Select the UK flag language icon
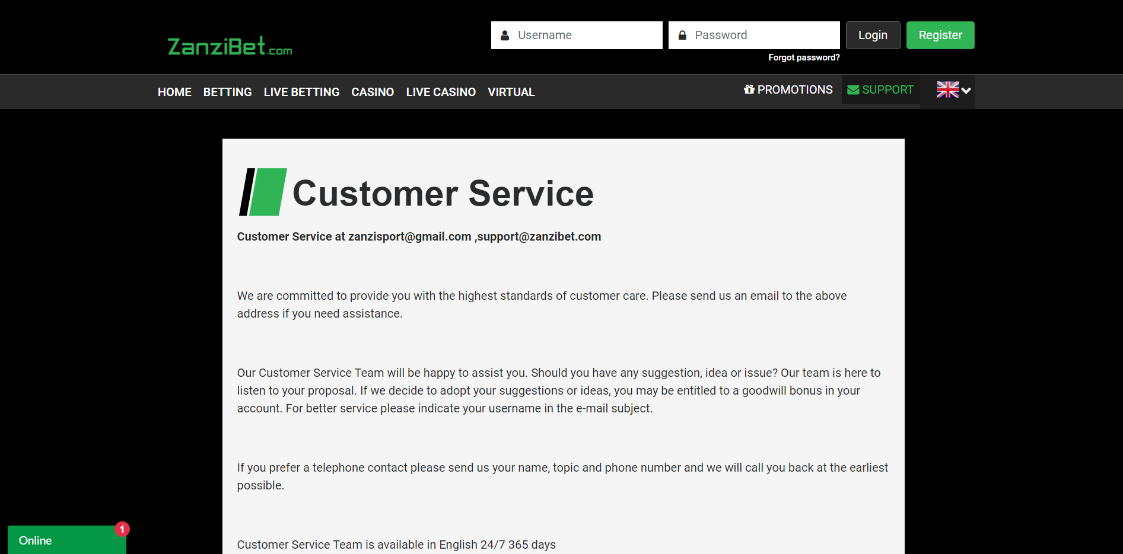Screen dimensions: 1123x554 tap(947, 89)
